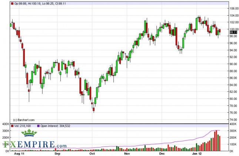Click the 82.00 price axis label
This screenshot has height=156, width=239.
[x=234, y=92]
